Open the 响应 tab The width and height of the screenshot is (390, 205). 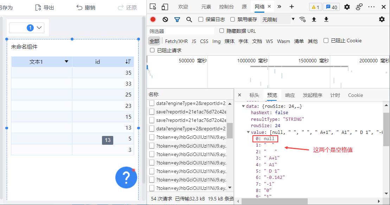tap(290, 95)
